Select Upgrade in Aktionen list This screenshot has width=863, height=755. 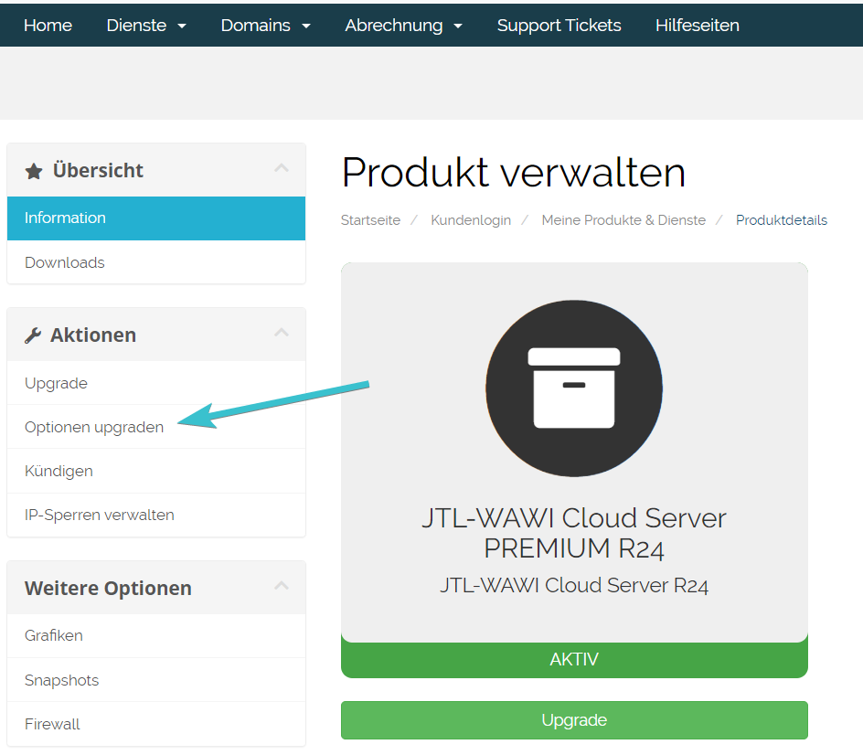(x=156, y=383)
